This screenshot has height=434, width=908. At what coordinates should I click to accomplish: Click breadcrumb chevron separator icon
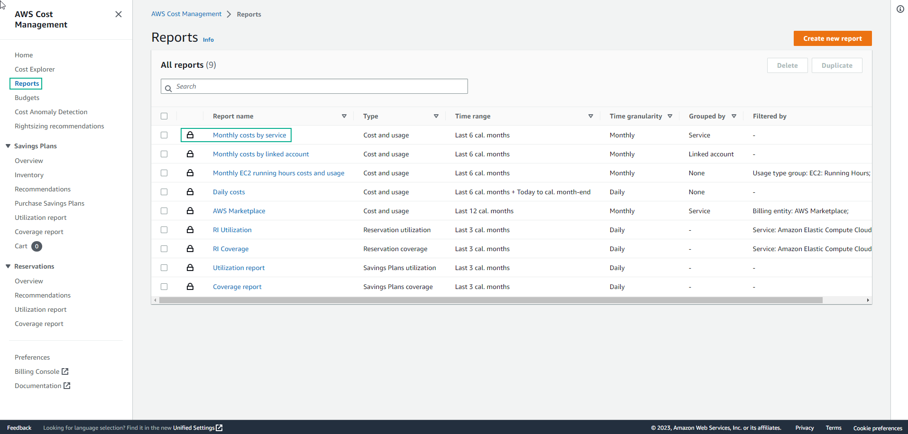click(x=229, y=14)
